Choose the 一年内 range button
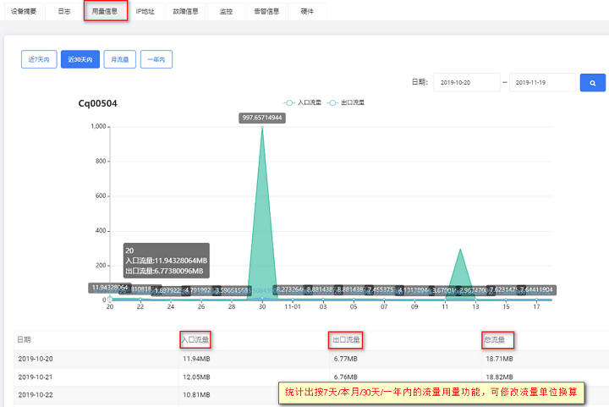This screenshot has height=407, width=609. (x=156, y=59)
